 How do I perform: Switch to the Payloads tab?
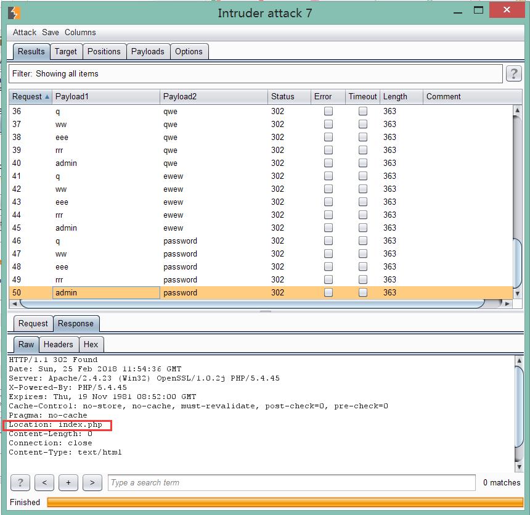pyautogui.click(x=147, y=51)
